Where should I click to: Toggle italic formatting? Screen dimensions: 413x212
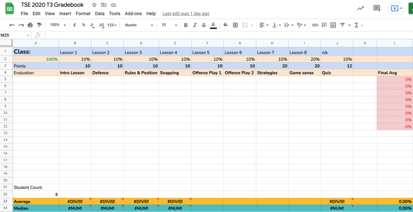coord(195,25)
